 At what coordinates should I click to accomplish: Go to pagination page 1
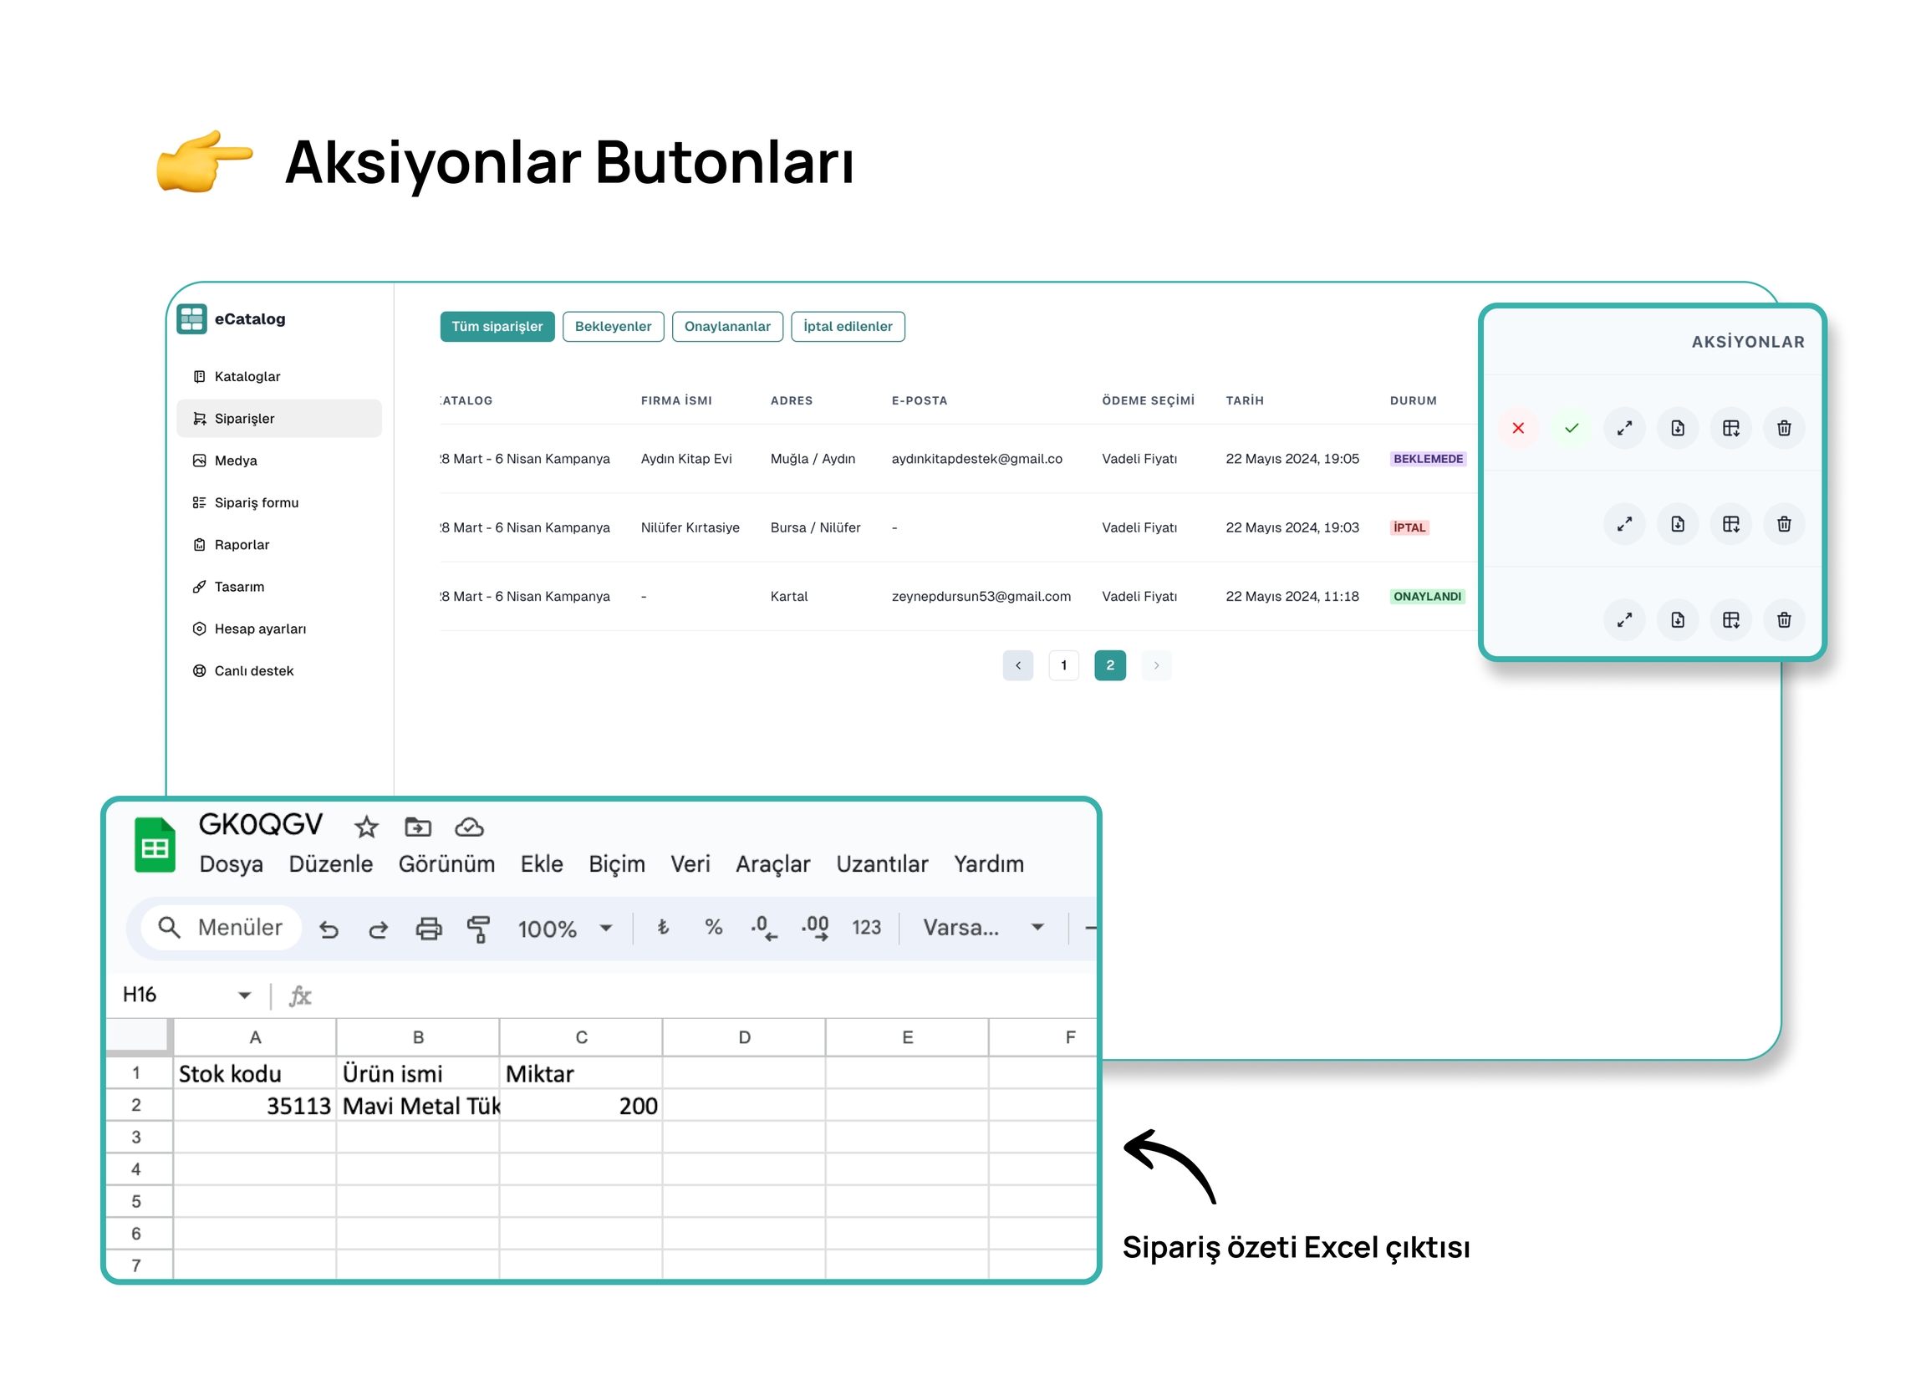pyautogui.click(x=1063, y=664)
